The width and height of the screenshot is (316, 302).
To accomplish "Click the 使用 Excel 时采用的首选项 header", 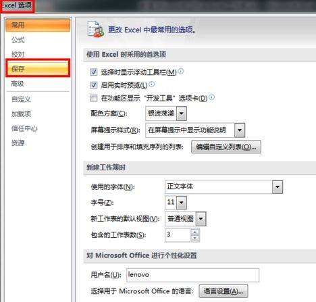I will [x=126, y=54].
